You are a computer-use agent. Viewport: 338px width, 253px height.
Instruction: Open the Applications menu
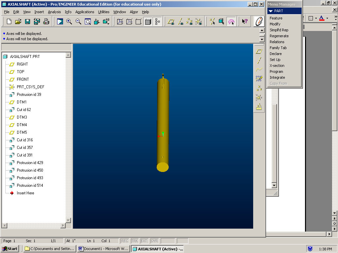coord(85,12)
